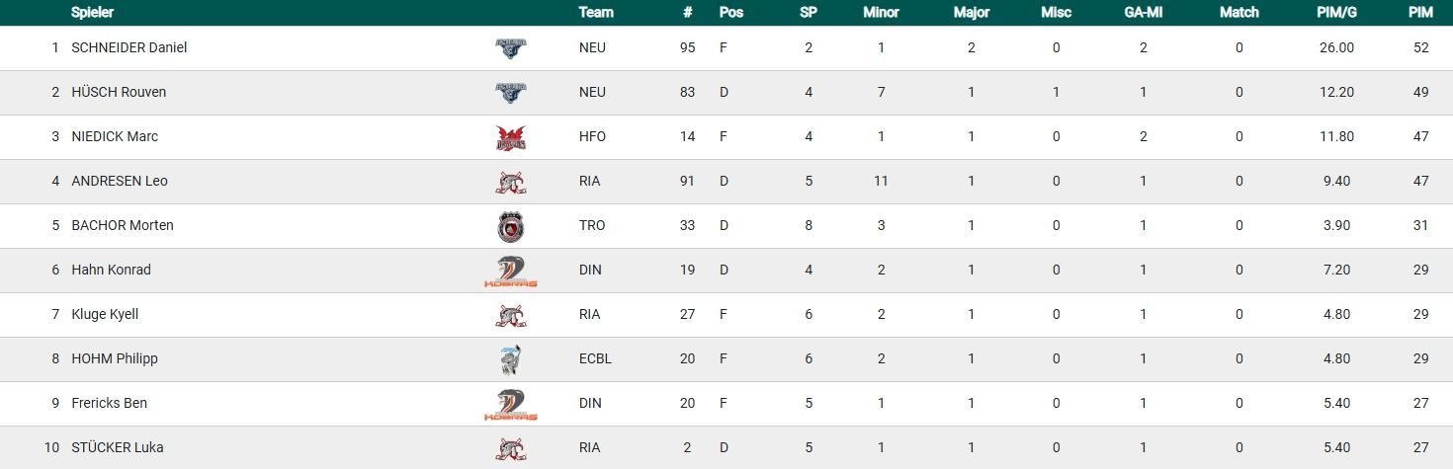Click team logo beside HOHM Philipp

tap(510, 360)
